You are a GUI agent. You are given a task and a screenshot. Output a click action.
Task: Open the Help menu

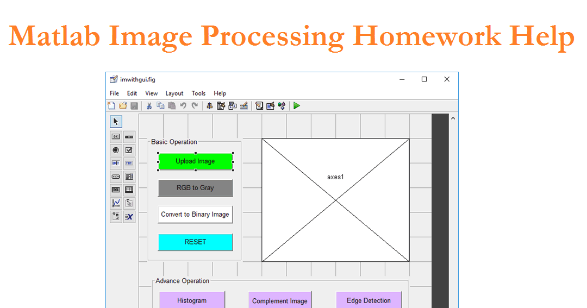pyautogui.click(x=220, y=93)
